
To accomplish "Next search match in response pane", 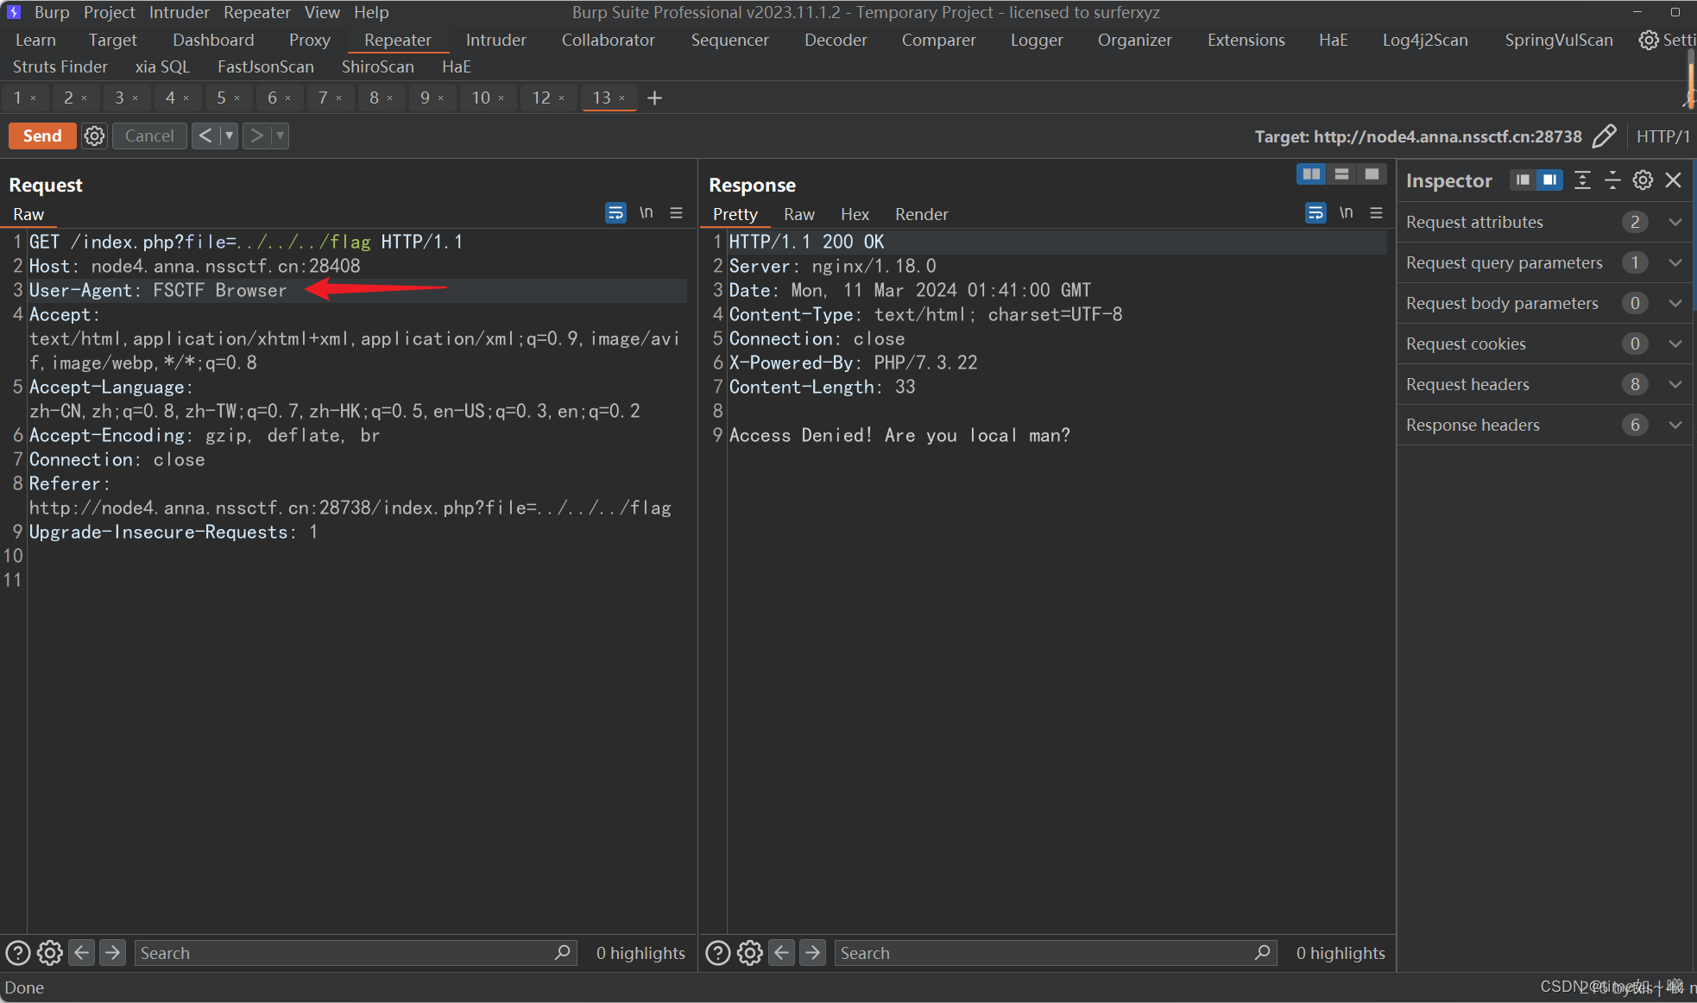I will point(812,953).
